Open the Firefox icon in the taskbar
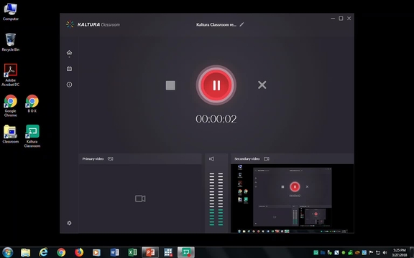414x258 pixels. 78,252
